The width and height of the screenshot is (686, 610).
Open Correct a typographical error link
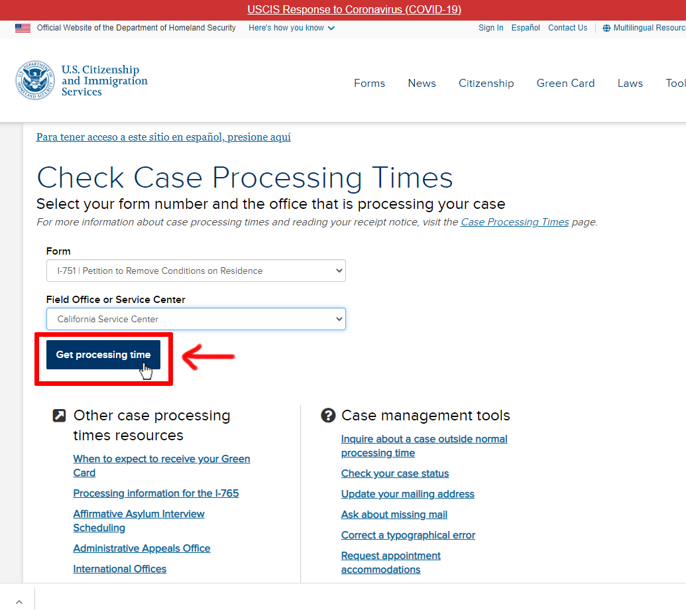[x=408, y=535]
